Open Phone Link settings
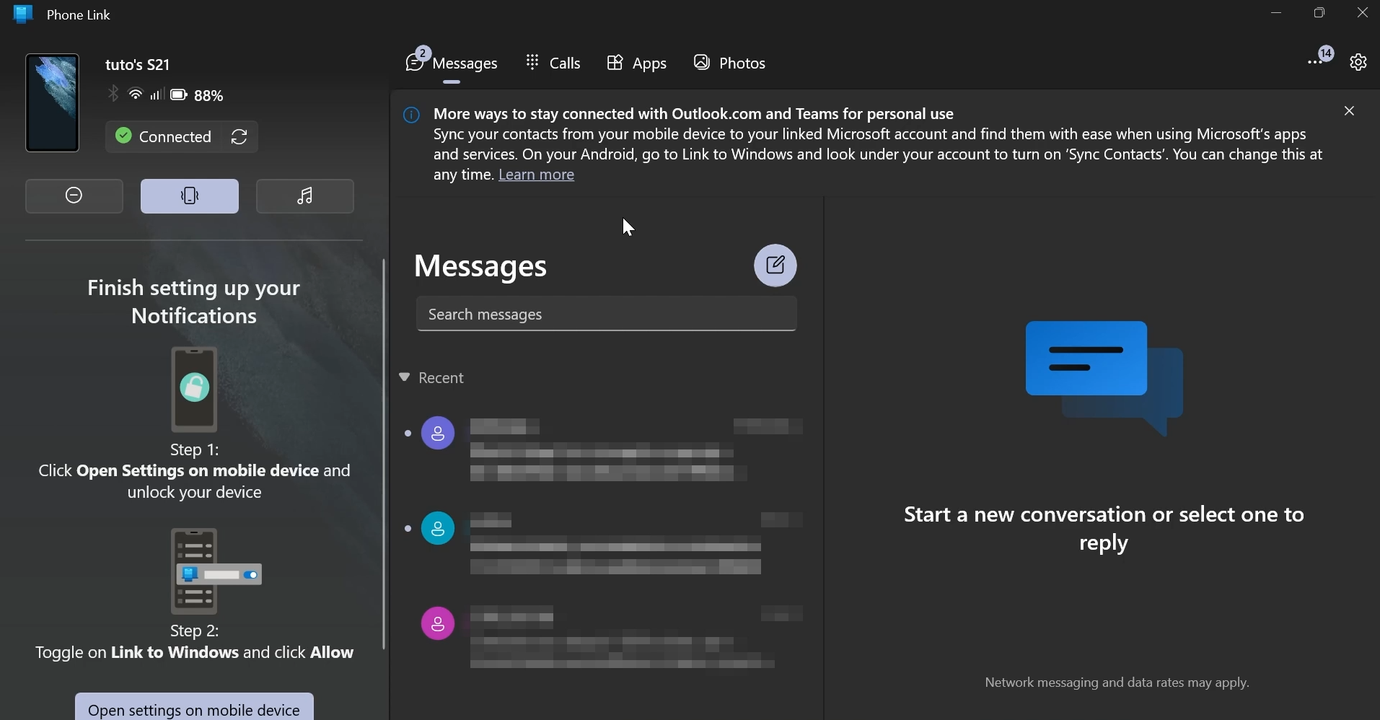Image resolution: width=1380 pixels, height=720 pixels. tap(1359, 62)
